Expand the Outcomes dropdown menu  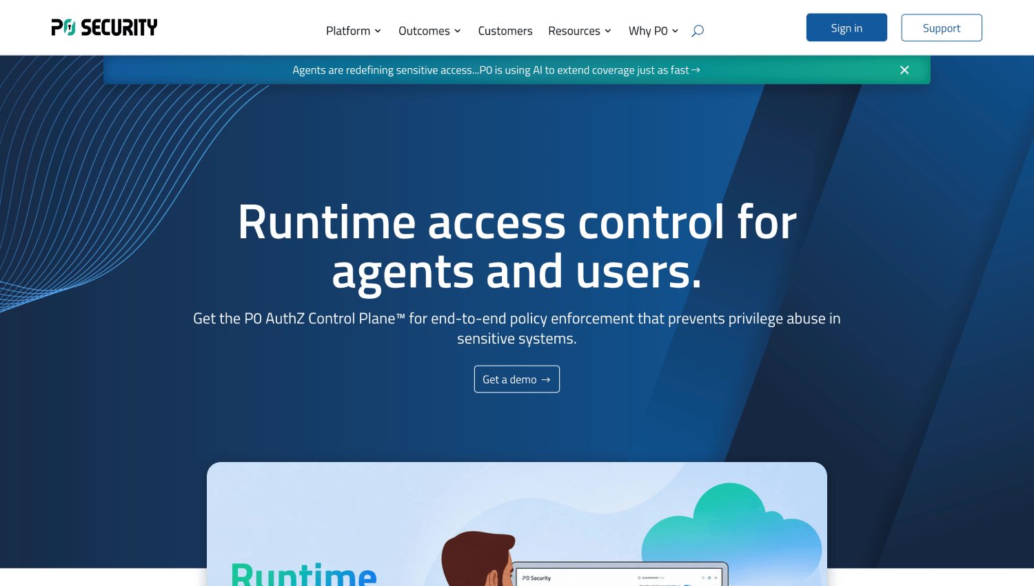[x=429, y=31]
